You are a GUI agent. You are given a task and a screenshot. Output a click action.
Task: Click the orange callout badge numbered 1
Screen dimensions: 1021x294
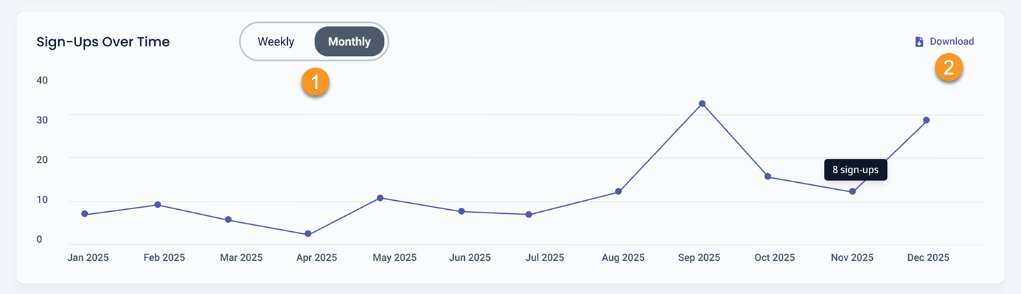[315, 82]
